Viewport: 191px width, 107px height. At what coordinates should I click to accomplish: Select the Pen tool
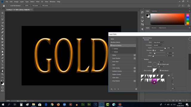(2, 58)
